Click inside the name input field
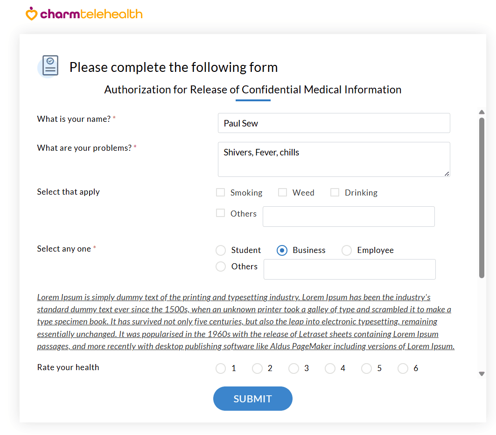Screen dimensions: 496x435 click(x=334, y=123)
